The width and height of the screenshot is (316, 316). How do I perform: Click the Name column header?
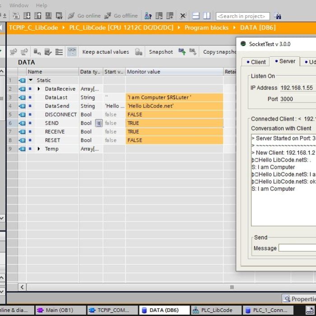tap(52, 72)
